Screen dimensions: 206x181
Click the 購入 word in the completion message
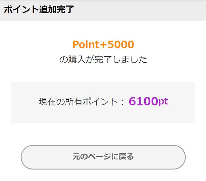click(x=75, y=59)
